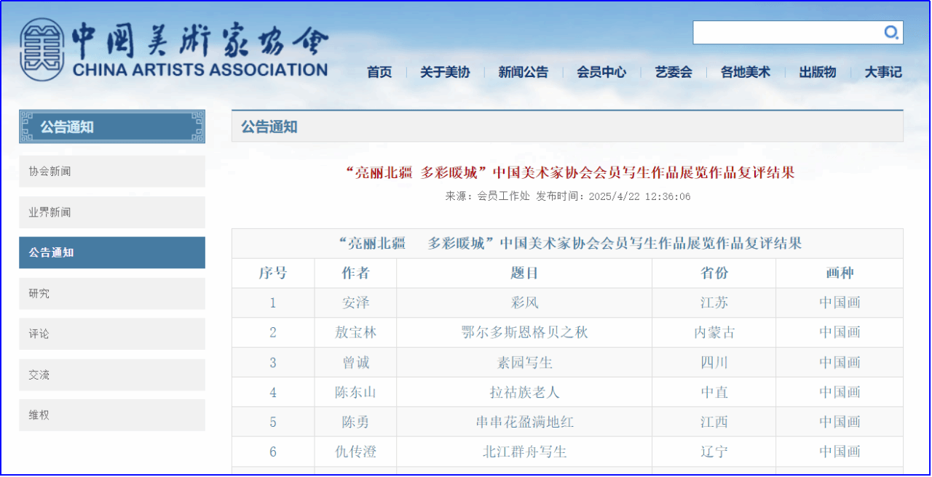Open the 艺委会 navigation item
932x477 pixels.
(674, 72)
